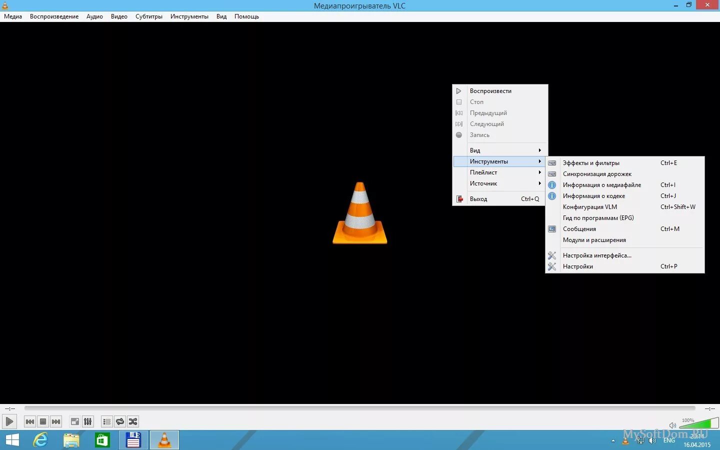
Task: Open Инструменты in the menu bar
Action: click(189, 16)
